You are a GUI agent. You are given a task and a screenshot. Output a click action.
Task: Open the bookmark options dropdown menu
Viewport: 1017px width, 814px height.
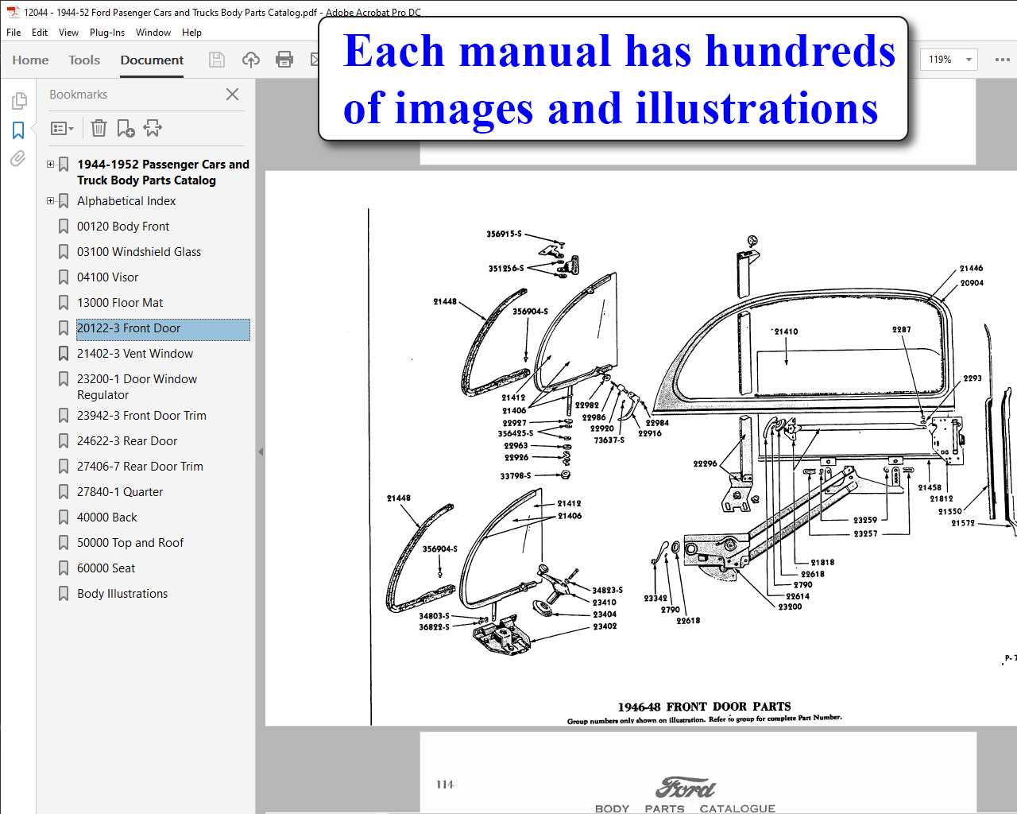coord(62,128)
